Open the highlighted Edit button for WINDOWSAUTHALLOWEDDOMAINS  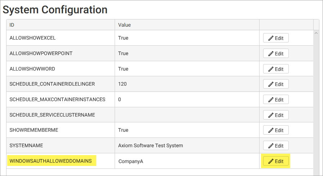pos(276,161)
